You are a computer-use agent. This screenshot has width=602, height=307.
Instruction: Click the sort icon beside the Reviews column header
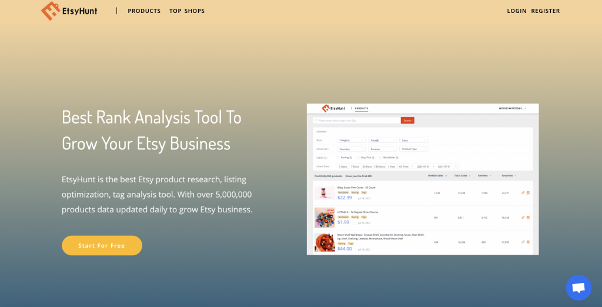pyautogui.click(x=490, y=176)
